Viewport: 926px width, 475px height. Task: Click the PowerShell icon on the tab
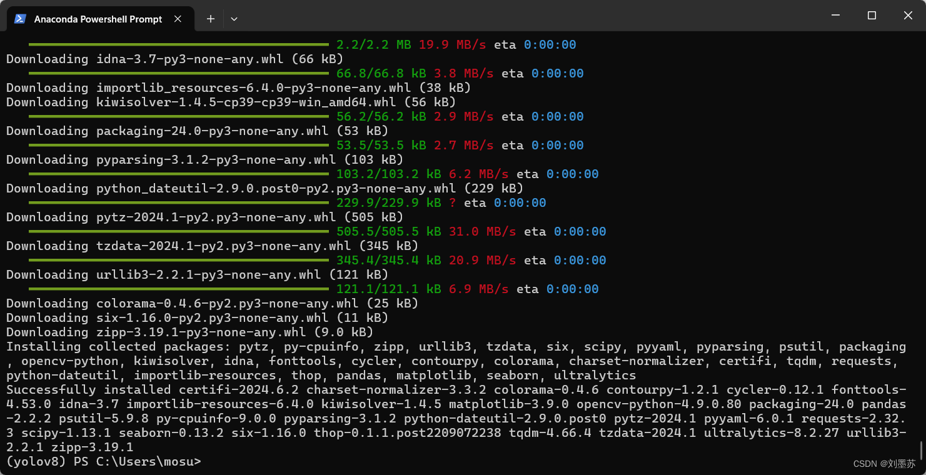(x=21, y=19)
